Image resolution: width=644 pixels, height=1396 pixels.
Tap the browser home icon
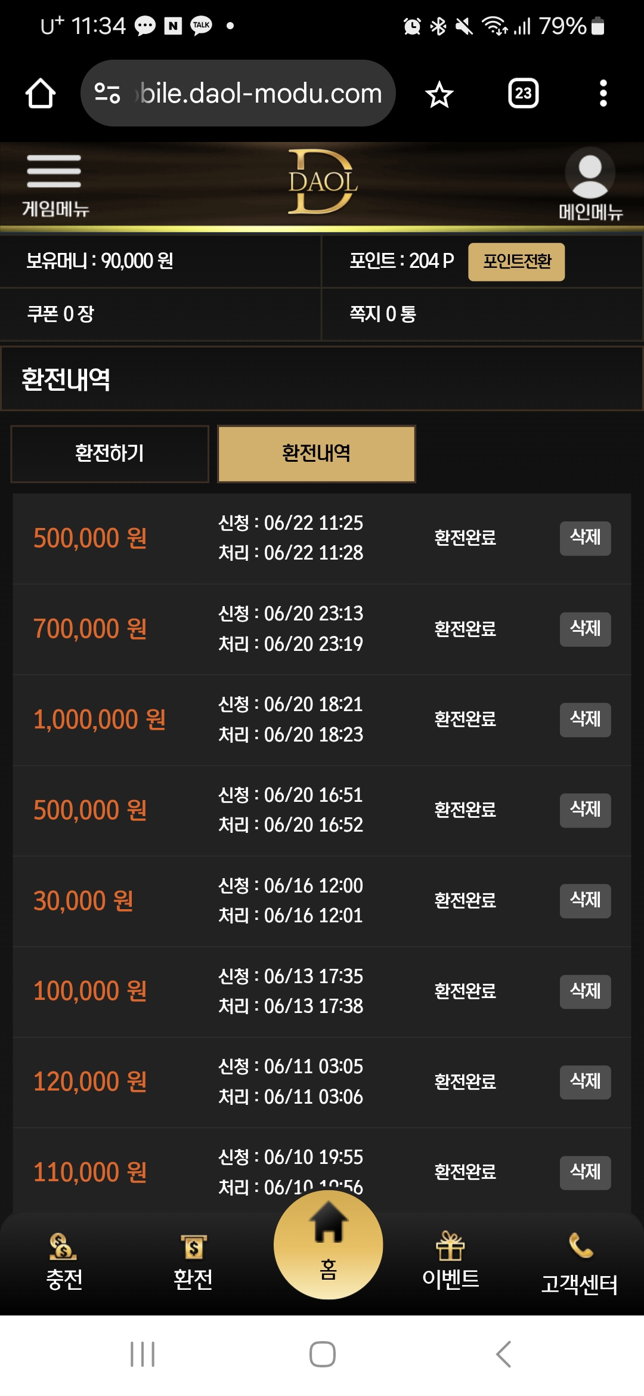pos(41,94)
